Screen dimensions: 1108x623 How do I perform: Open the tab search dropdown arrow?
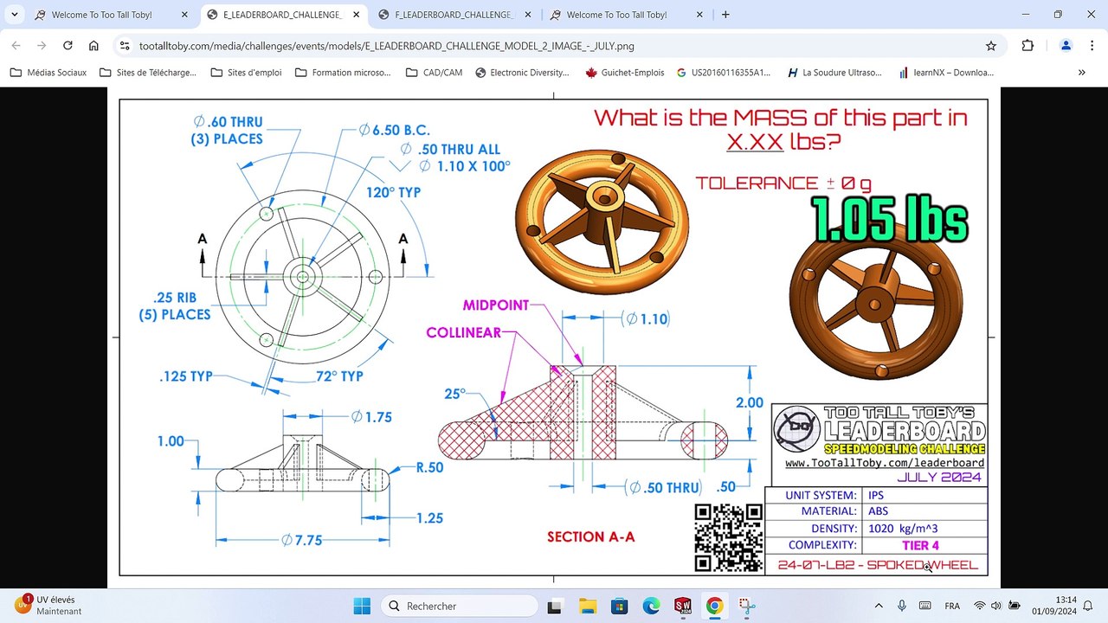(15, 15)
